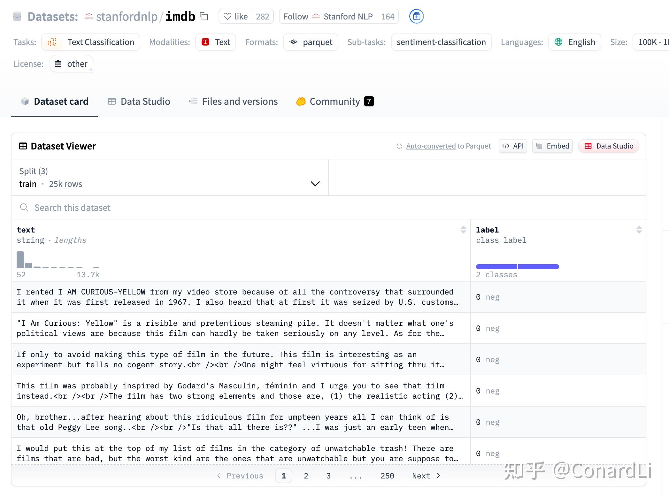Click the parquet format tag
669x497 pixels.
(x=311, y=42)
